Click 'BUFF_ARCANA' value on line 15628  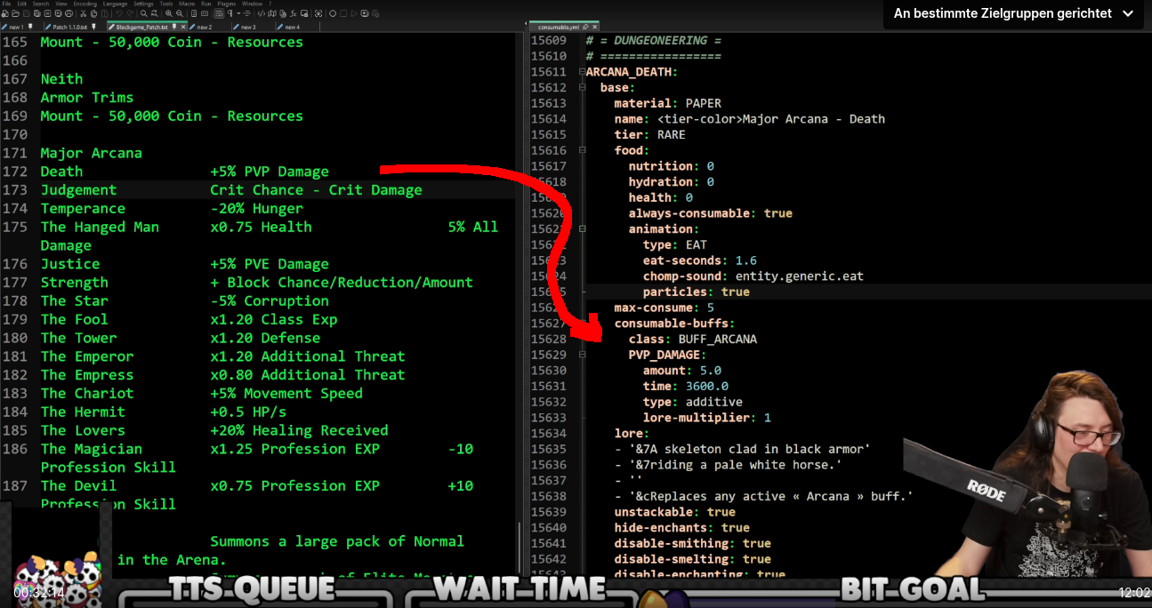[x=718, y=339]
